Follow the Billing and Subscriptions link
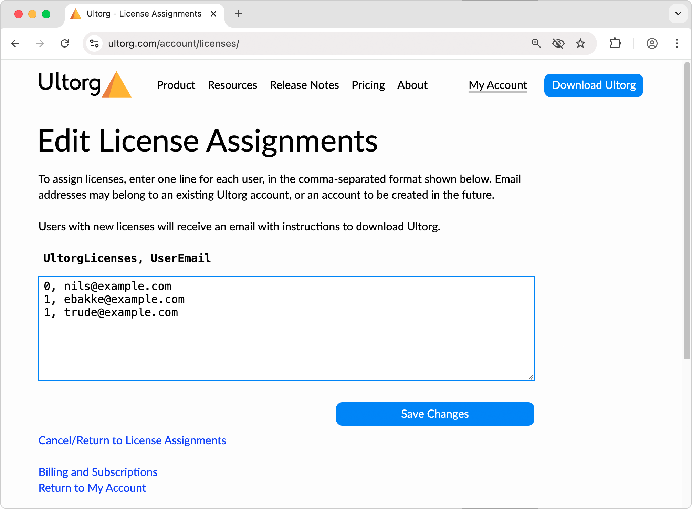The height and width of the screenshot is (509, 692). pos(98,472)
